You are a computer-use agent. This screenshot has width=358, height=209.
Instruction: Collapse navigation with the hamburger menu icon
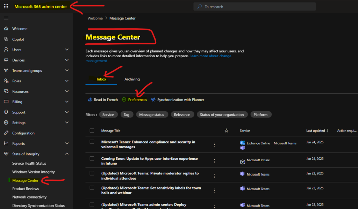point(6,18)
